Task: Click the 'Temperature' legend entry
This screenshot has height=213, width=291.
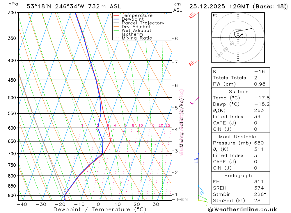Action: [137, 15]
